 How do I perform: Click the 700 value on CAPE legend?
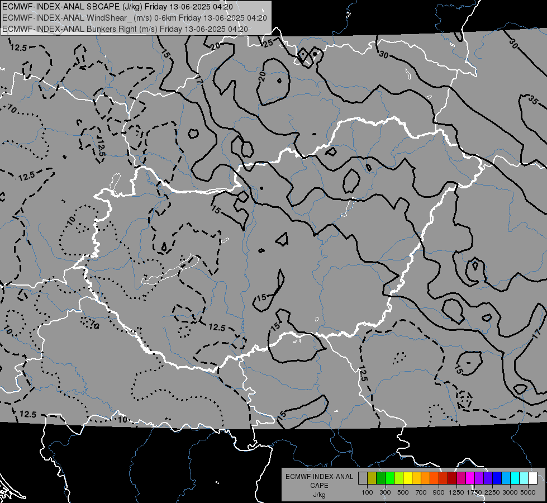(x=421, y=492)
